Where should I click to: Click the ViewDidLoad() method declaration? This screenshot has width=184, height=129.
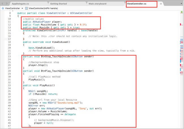[61, 42]
